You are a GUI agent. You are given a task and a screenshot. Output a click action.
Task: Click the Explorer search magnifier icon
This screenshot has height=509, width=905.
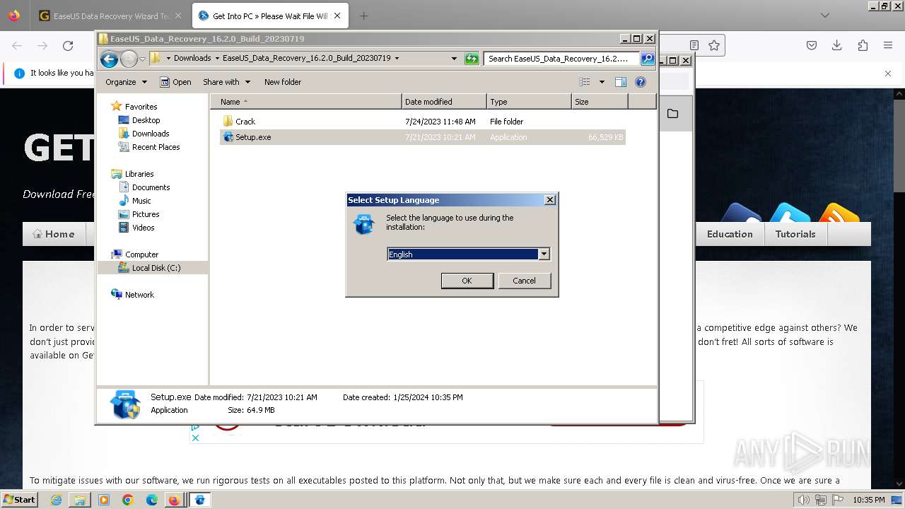[647, 59]
